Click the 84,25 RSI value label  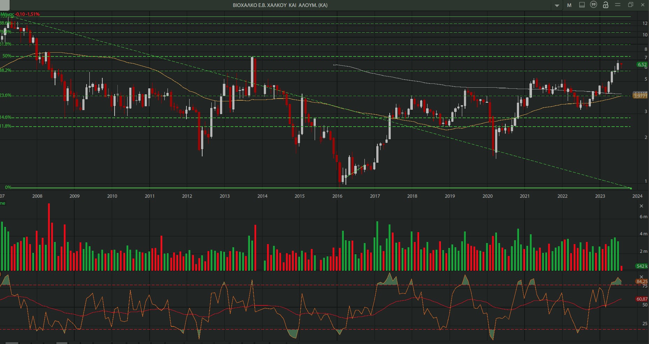point(642,282)
